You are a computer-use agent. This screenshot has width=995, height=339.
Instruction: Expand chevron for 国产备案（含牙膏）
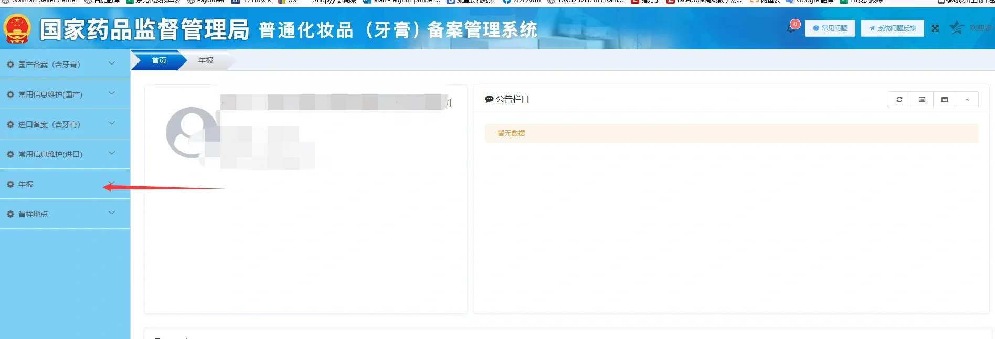[112, 63]
